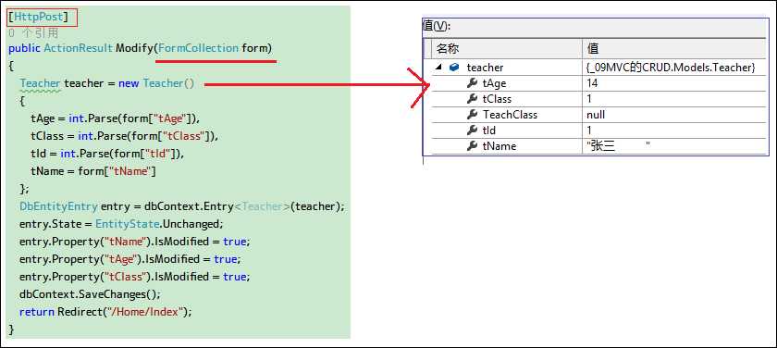
Task: Click the 值(V): label
Action: (436, 26)
